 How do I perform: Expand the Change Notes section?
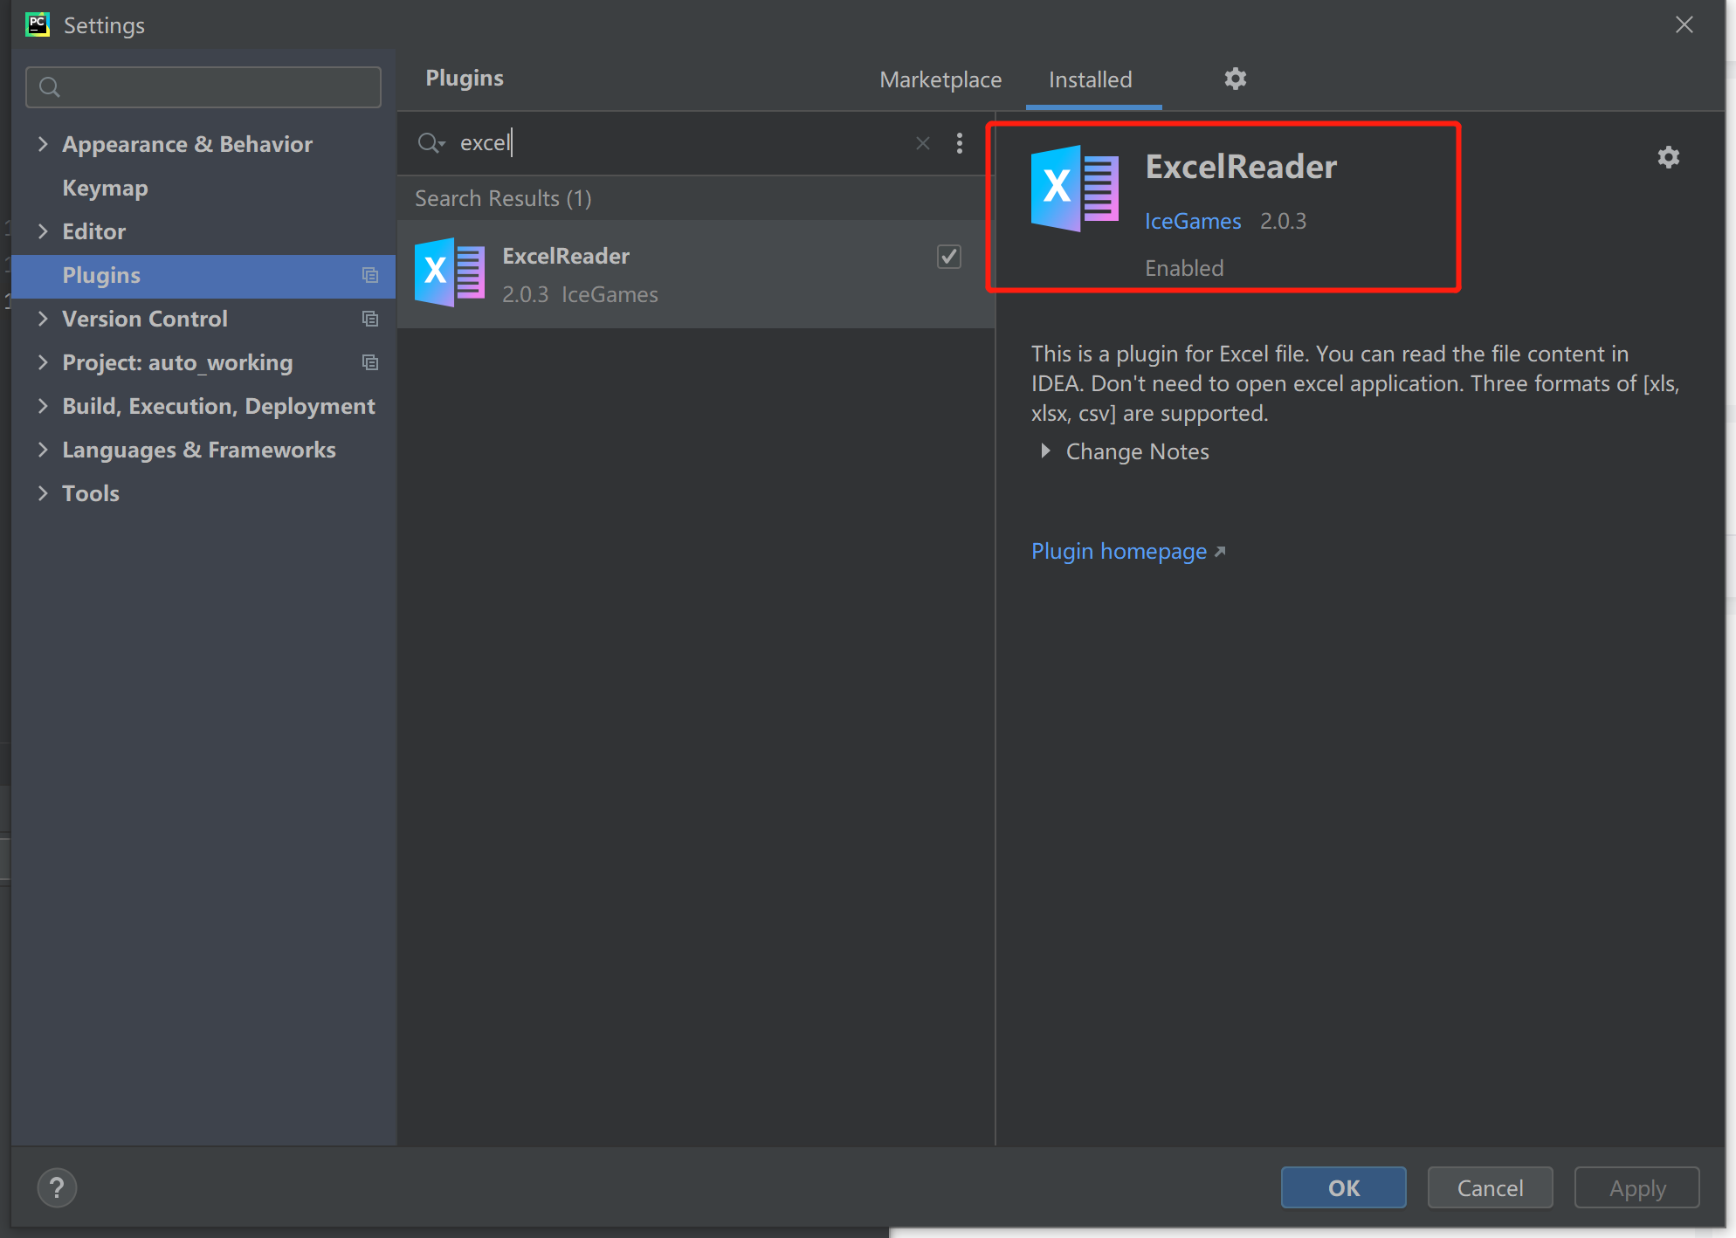tap(1045, 451)
